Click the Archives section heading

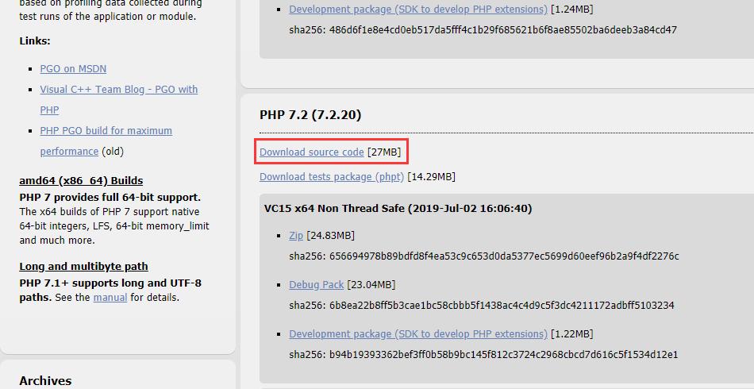click(45, 381)
